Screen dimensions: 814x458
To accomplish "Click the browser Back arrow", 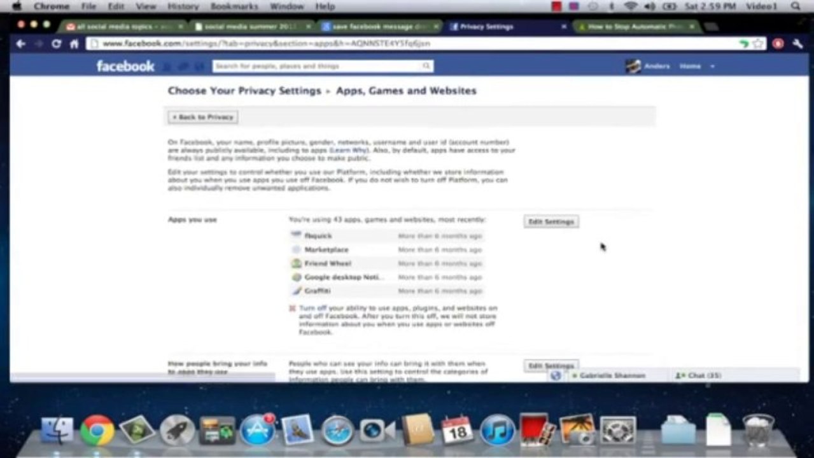I will (x=20, y=44).
